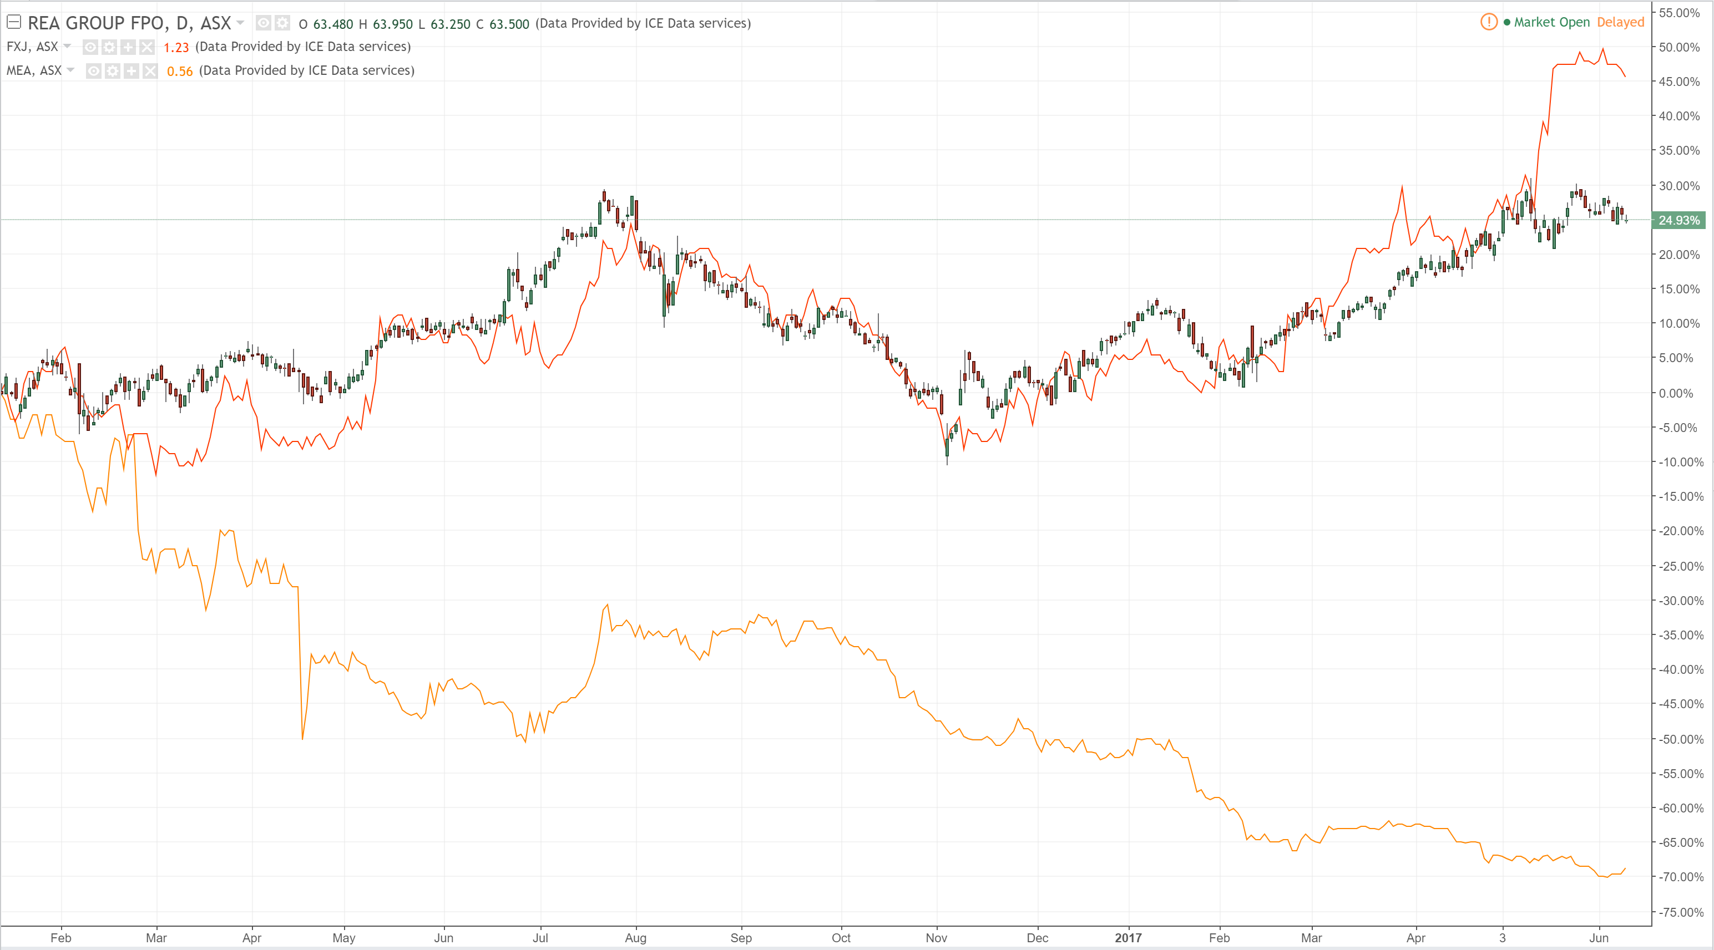Remove MEA comparison with X icon

(x=150, y=71)
